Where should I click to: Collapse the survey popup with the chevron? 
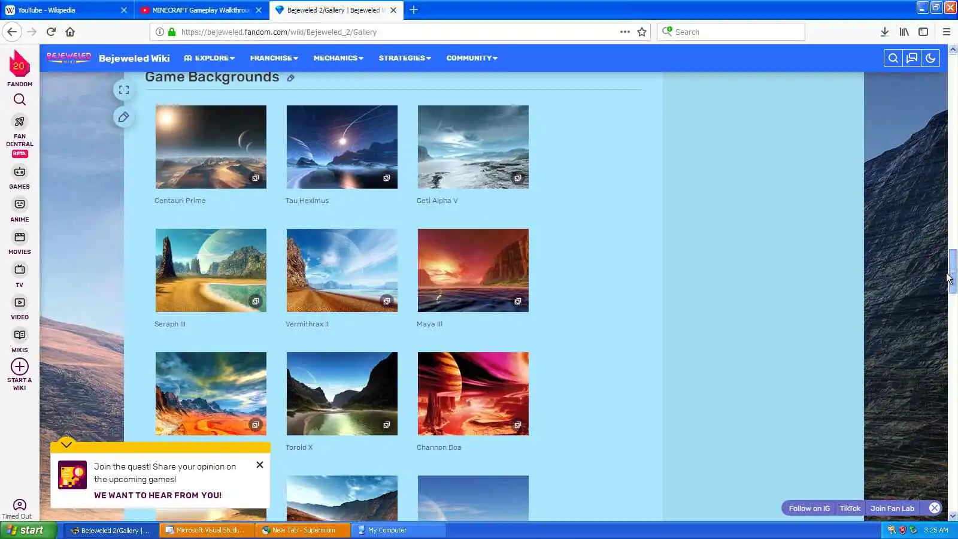point(66,444)
